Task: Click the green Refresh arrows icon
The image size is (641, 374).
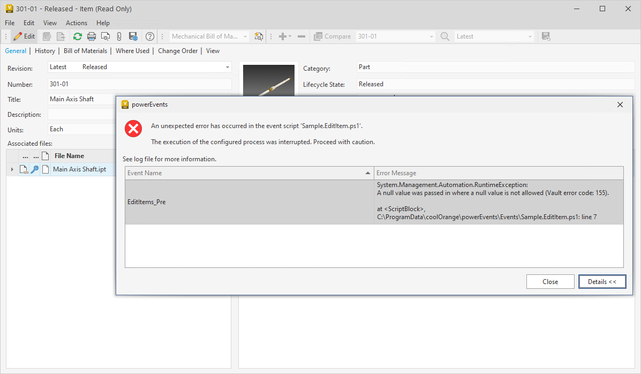Action: (x=77, y=36)
